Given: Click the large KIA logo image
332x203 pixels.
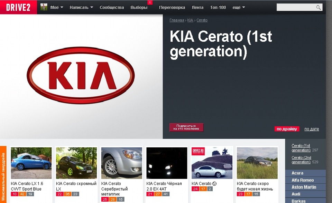Looking at the screenshot, I should pos(81,75).
